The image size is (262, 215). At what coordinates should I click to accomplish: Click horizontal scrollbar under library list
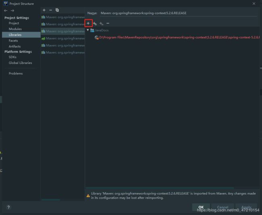[x=51, y=200]
